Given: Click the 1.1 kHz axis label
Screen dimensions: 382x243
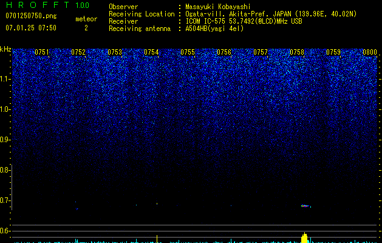Looking at the screenshot, I should 5,79.
